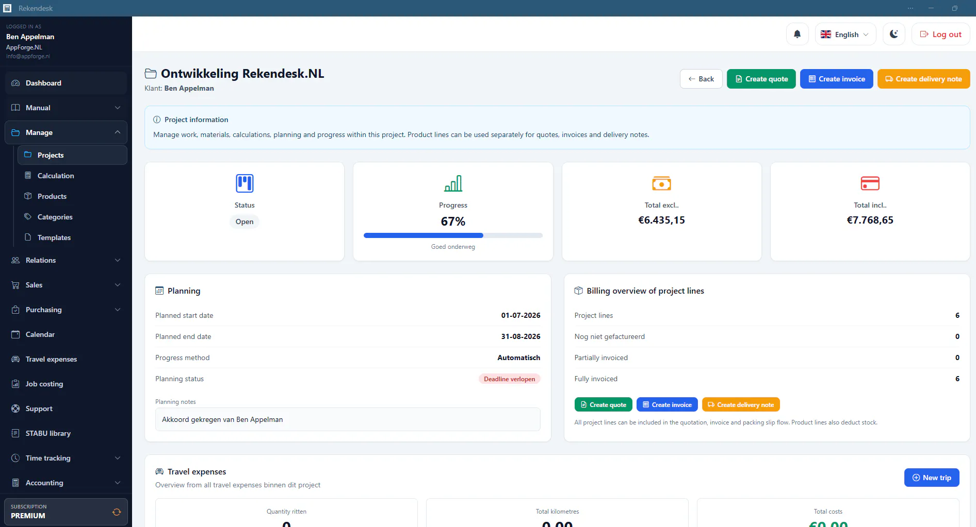
Task: Click the Status kanban board icon
Action: (x=245, y=183)
